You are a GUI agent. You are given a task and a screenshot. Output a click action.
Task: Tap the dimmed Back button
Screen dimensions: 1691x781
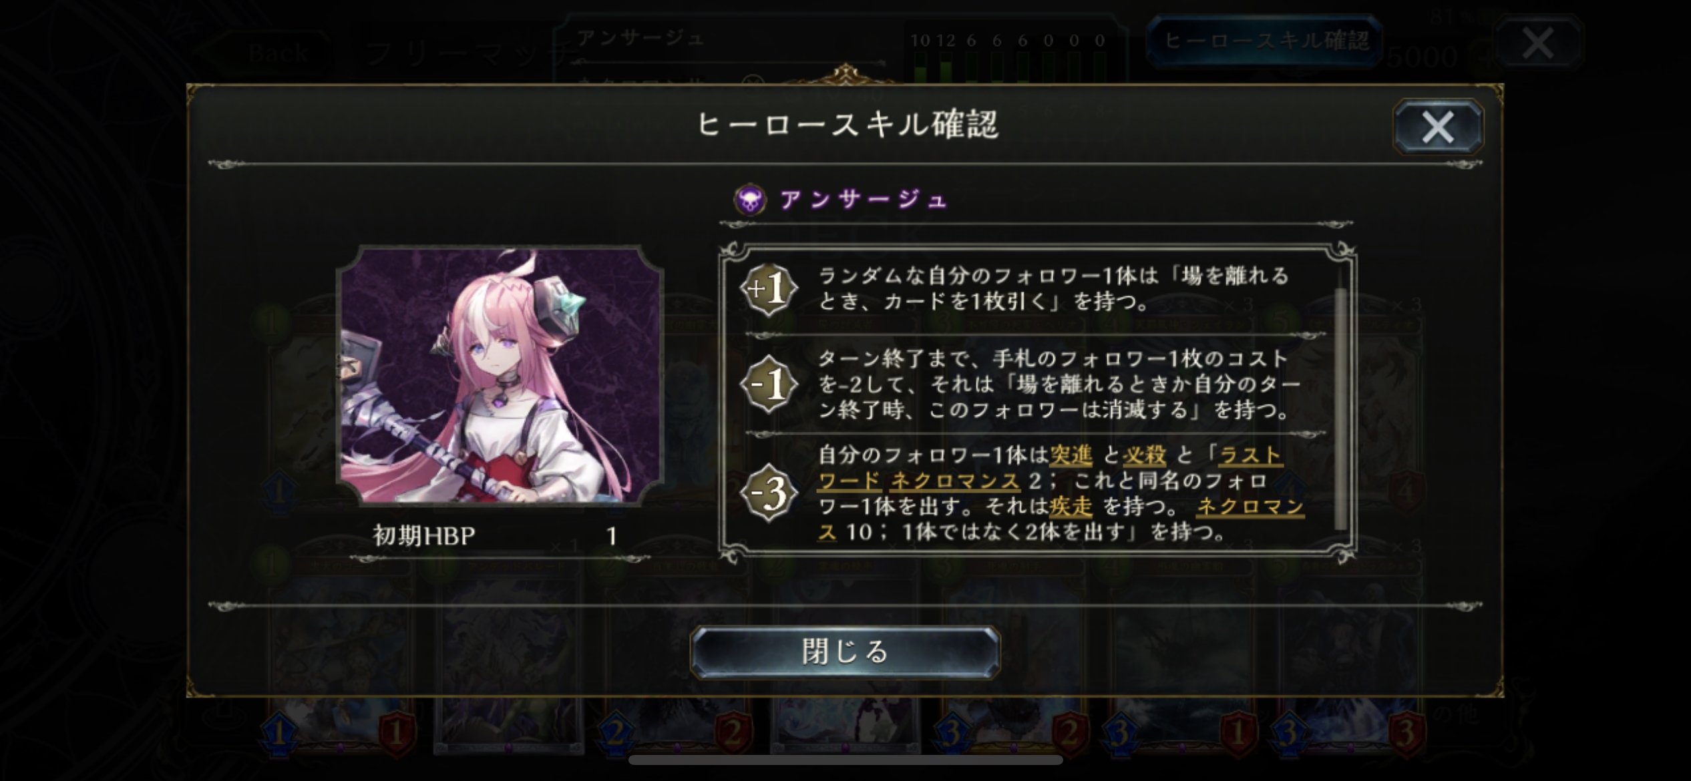pos(278,53)
